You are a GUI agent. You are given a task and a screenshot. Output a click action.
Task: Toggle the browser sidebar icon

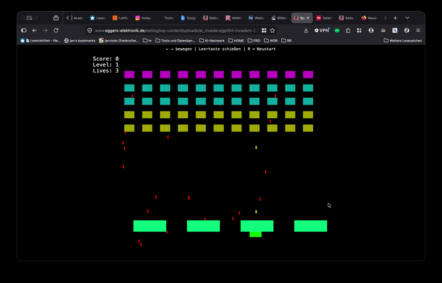point(24,30)
